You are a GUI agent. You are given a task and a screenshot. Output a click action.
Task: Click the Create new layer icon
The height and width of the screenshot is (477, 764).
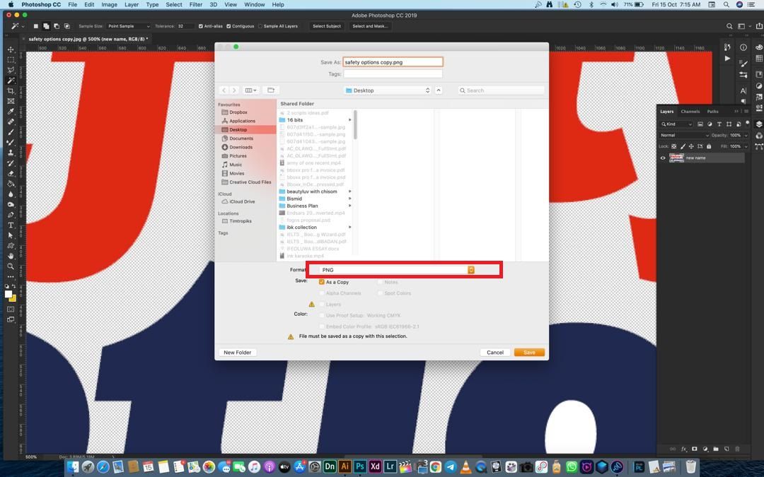pyautogui.click(x=727, y=449)
